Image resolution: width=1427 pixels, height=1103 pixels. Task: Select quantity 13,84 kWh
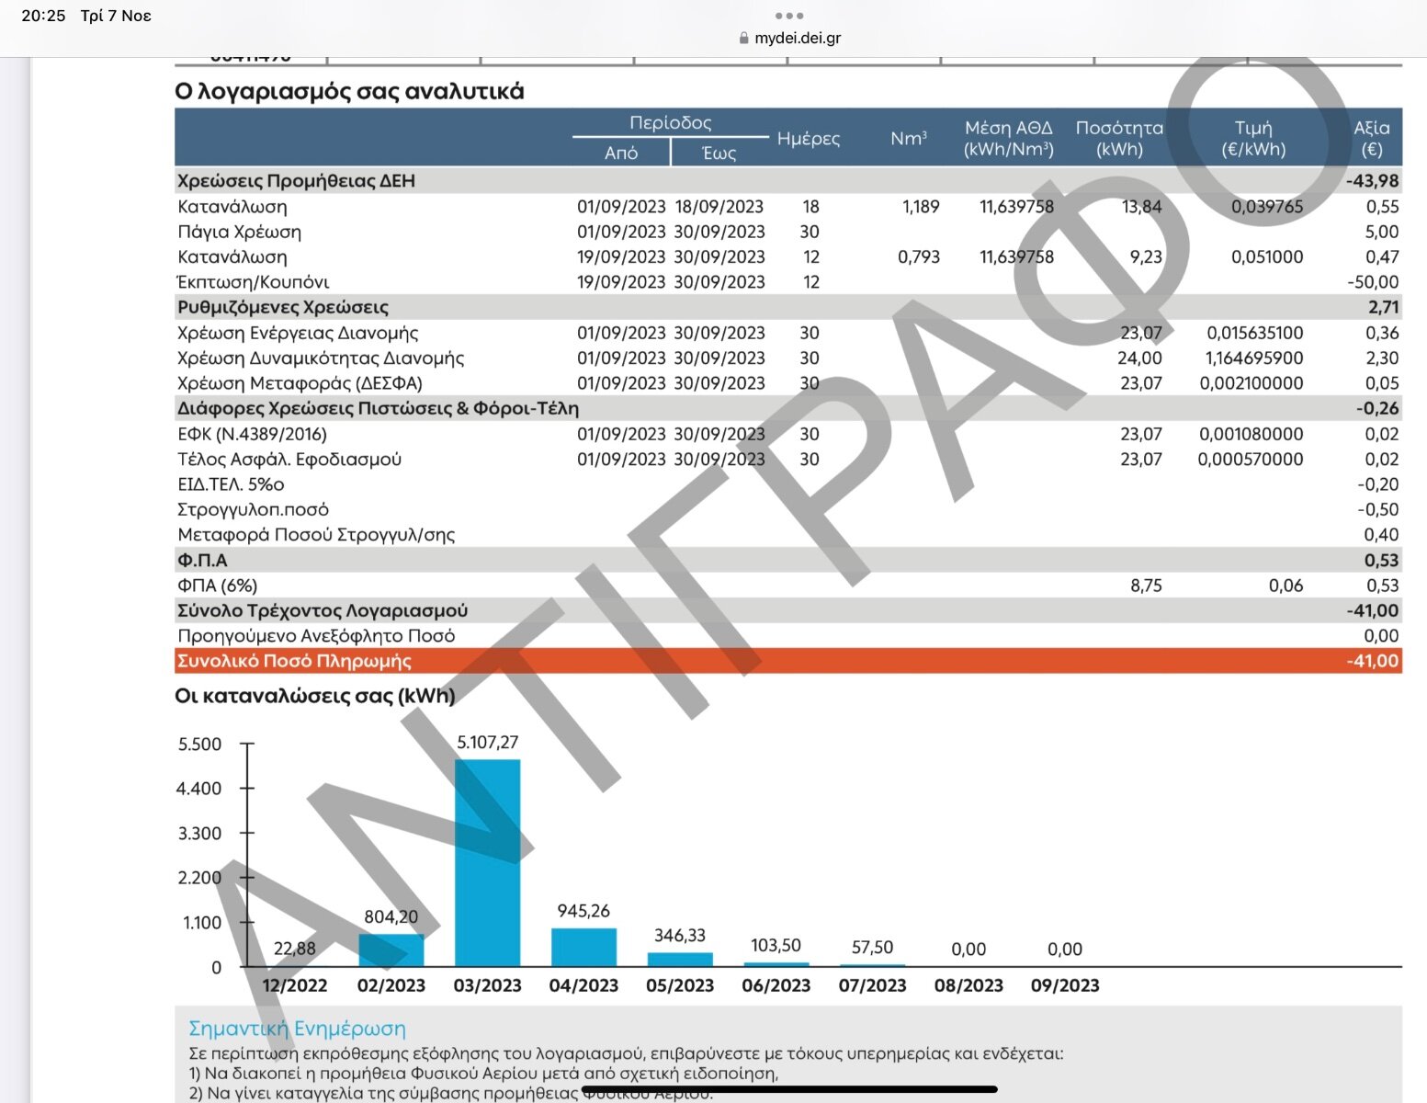tap(1142, 207)
